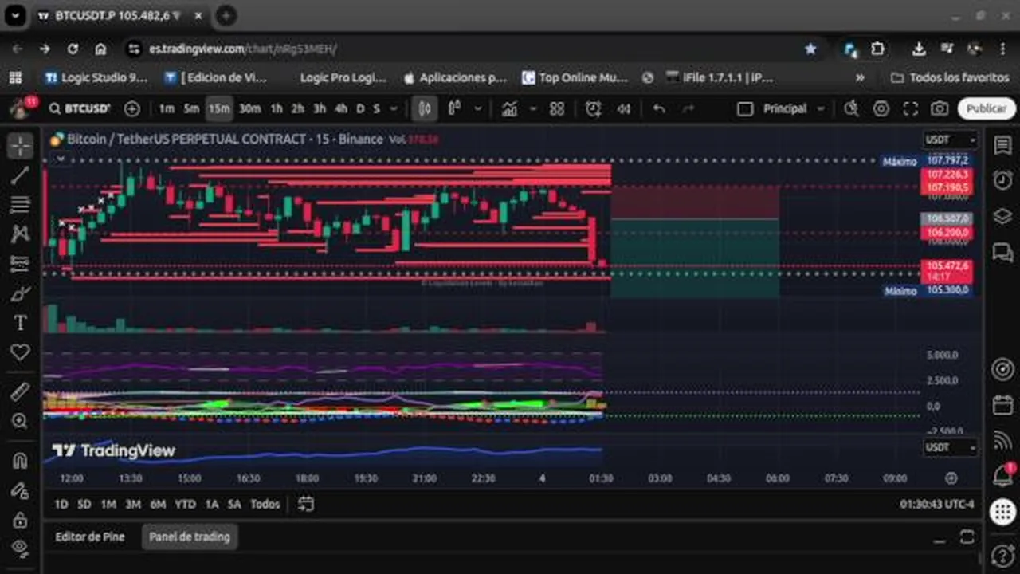
Task: Toggle lock all drawings
Action: tap(20, 519)
